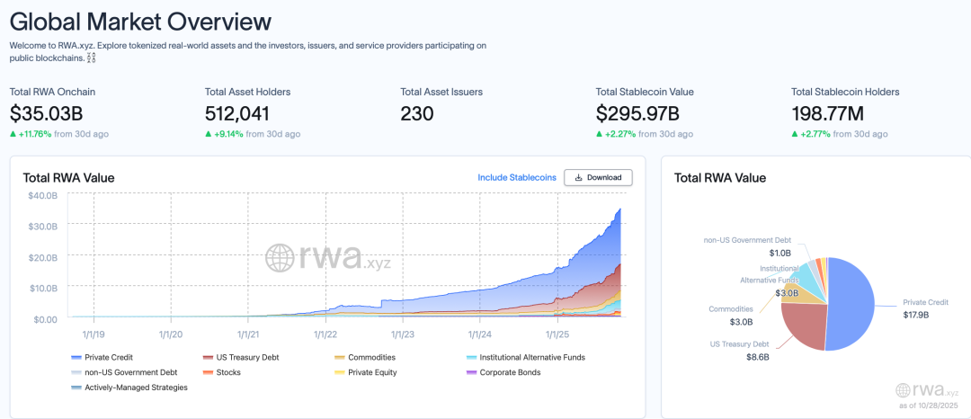Toggle the Commodities legend entry
971x419 pixels.
370,357
